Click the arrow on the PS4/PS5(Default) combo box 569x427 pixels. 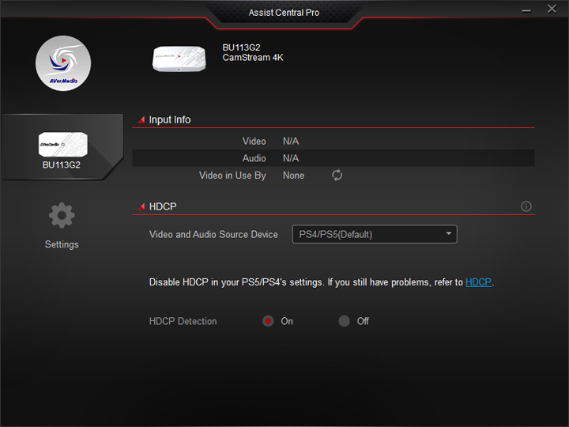tap(448, 234)
